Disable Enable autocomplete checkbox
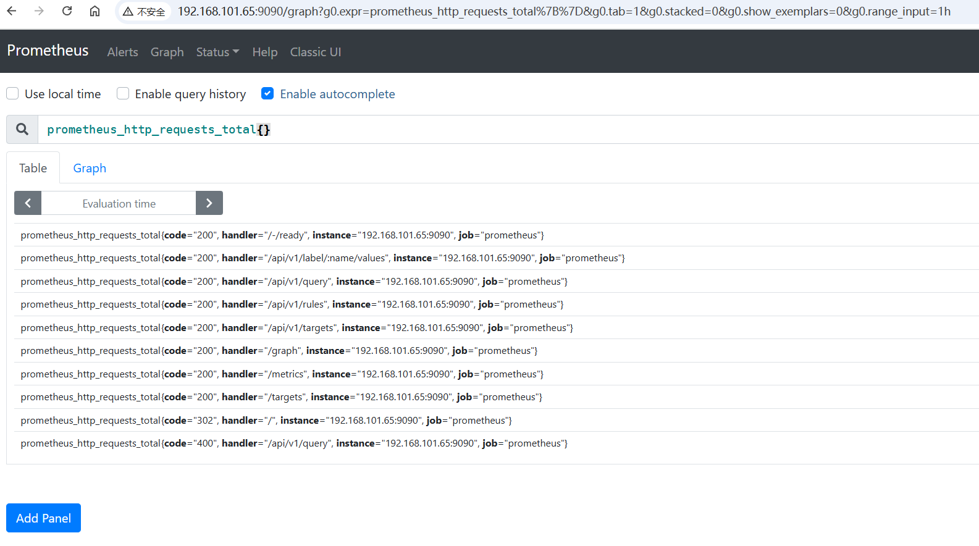 point(267,93)
